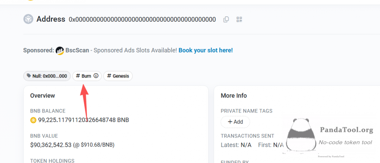This screenshot has width=380, height=163.
Task: Click the PandaTool panda logo
Action: click(300, 135)
